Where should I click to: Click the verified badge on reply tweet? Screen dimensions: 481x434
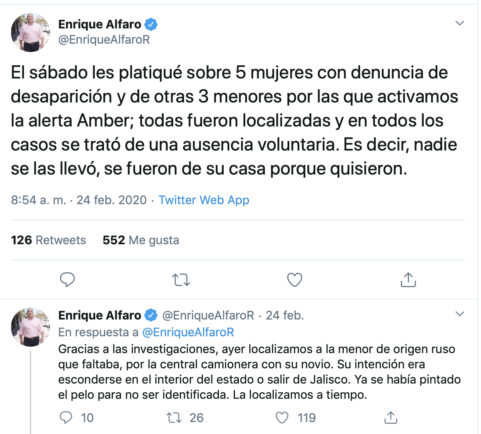pos(150,315)
